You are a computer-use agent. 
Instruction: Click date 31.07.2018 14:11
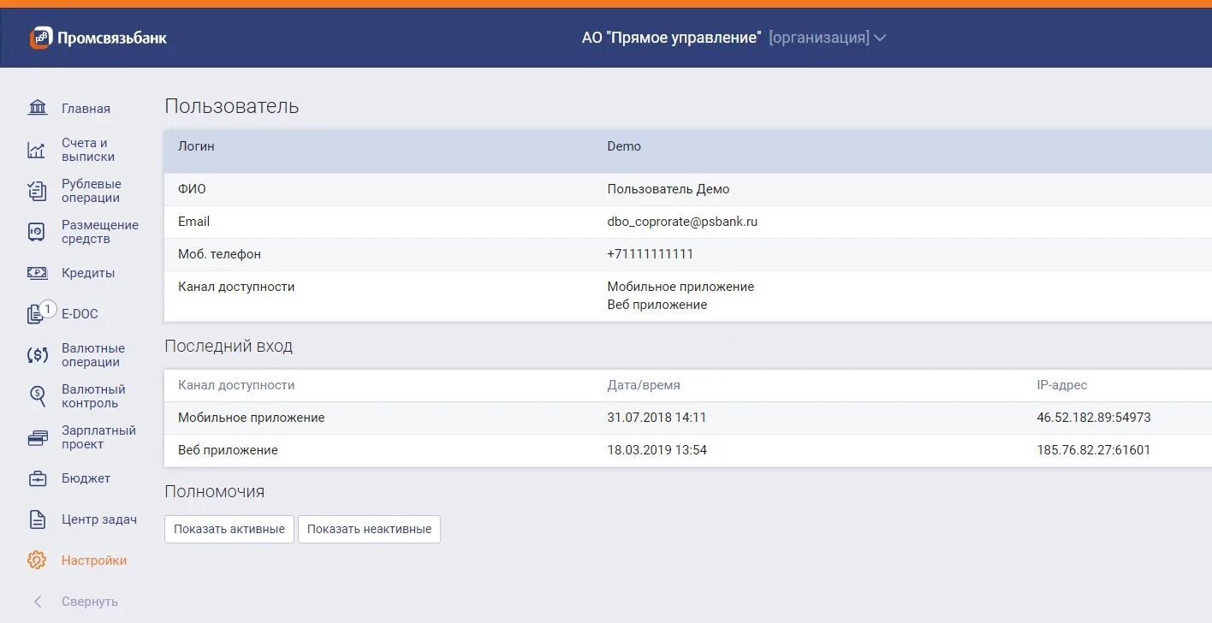(x=656, y=418)
